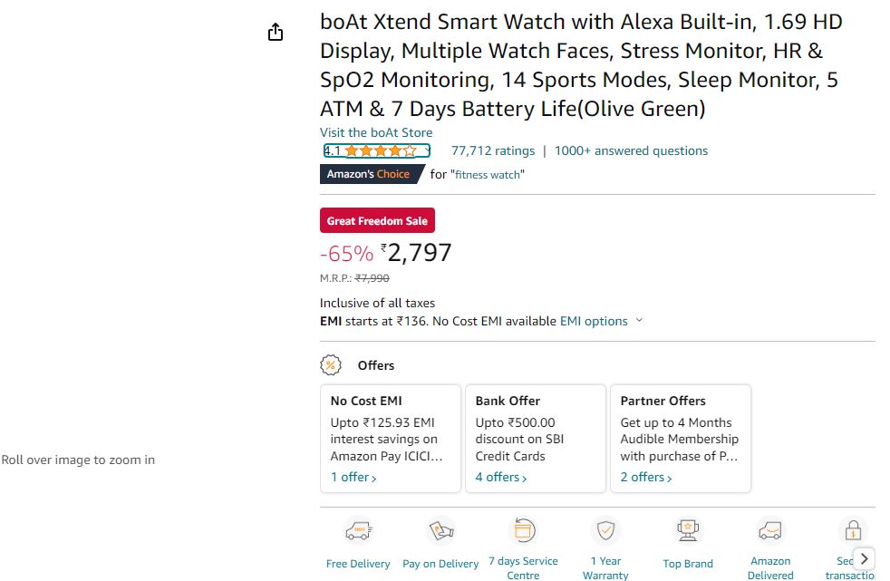
Task: Open 1000+ answered questions link
Action: tap(631, 150)
